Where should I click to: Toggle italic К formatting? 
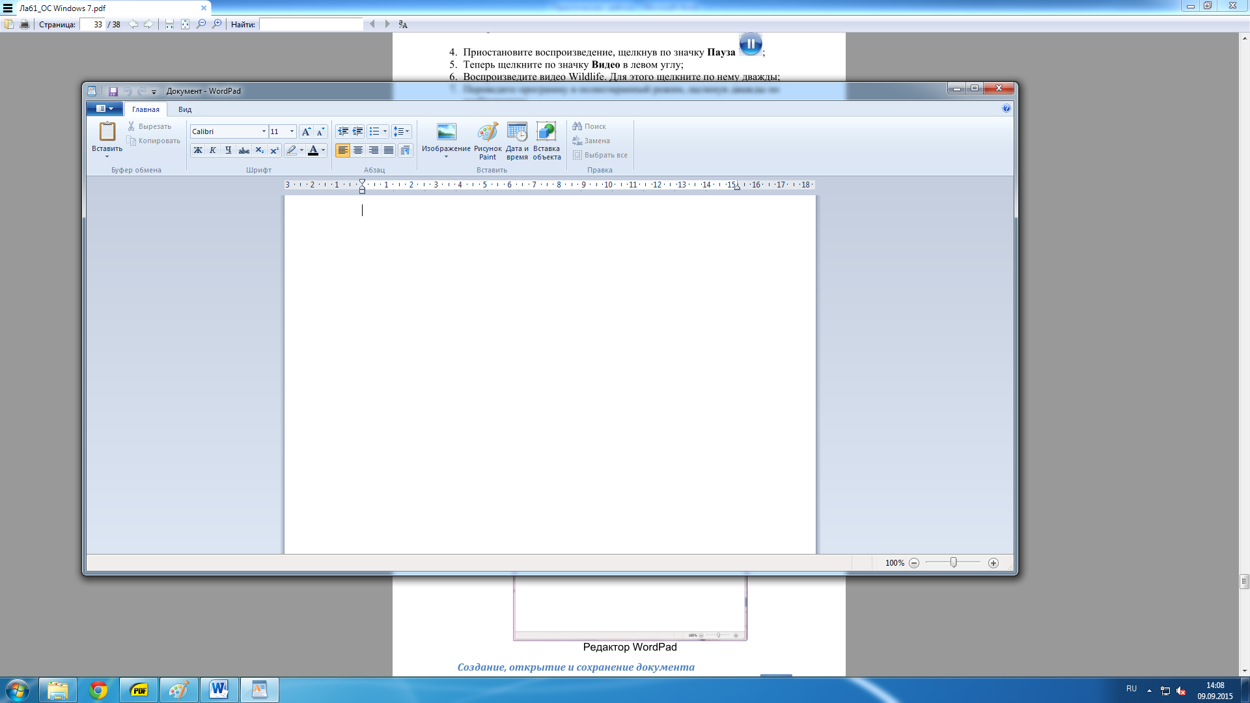[213, 150]
